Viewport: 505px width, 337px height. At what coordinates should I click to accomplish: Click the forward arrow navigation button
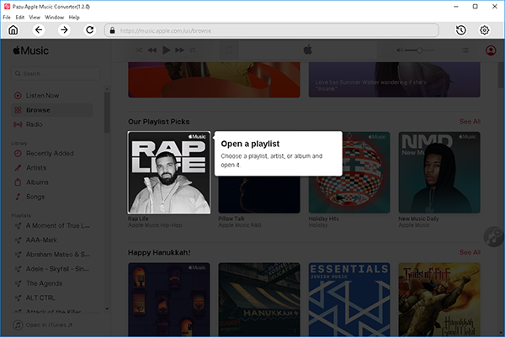[64, 30]
